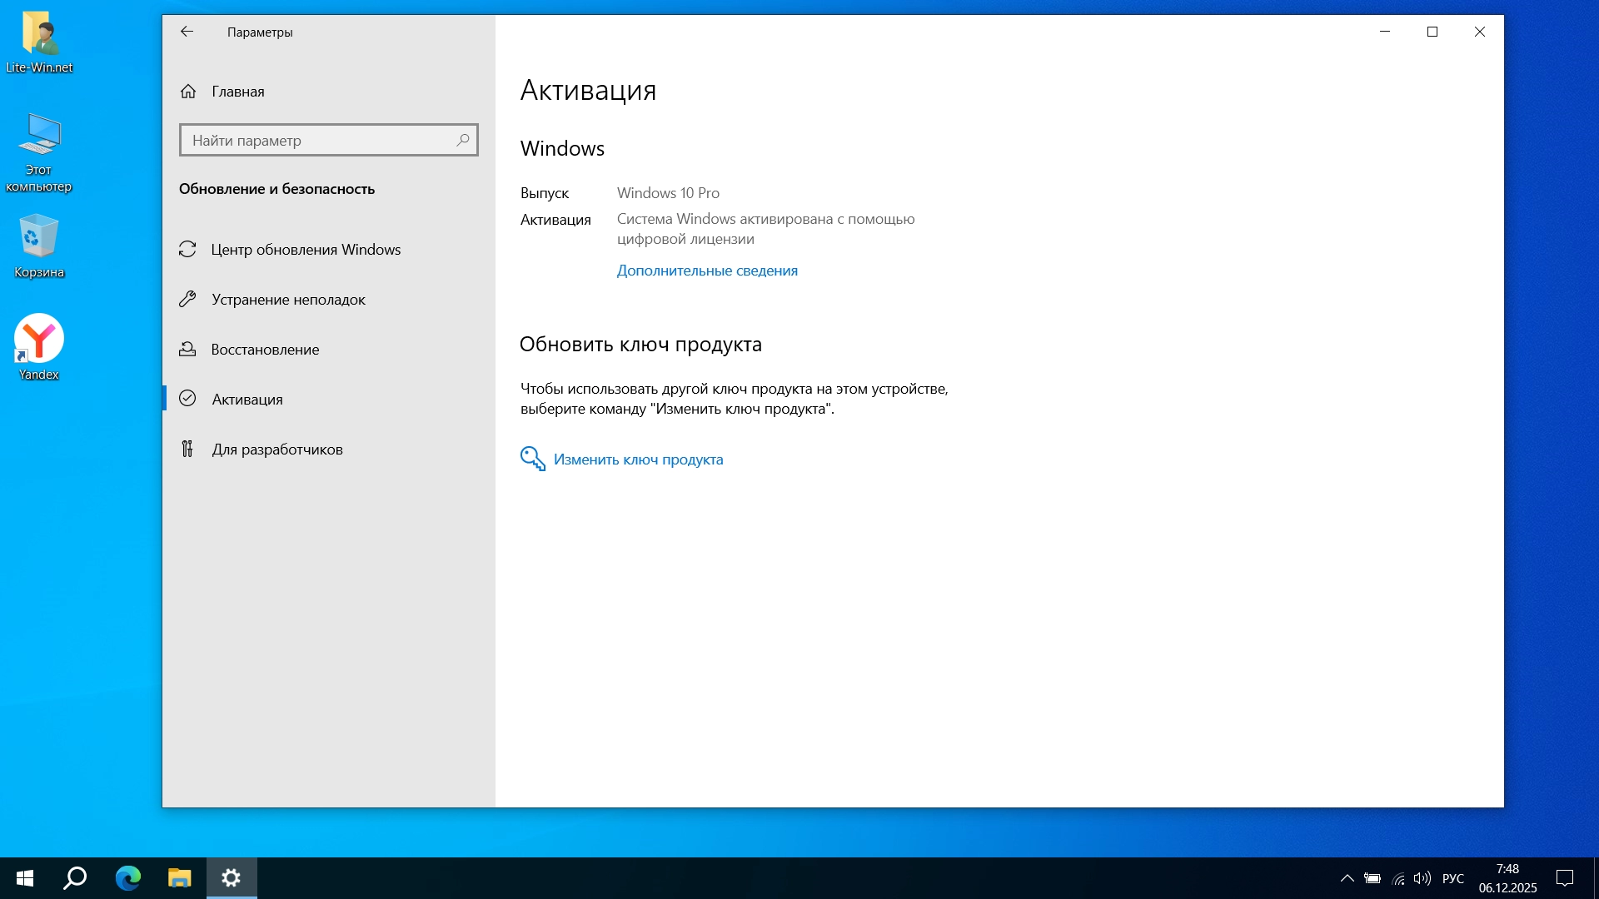The height and width of the screenshot is (899, 1599).
Task: Open the notification center icon
Action: click(x=1565, y=878)
